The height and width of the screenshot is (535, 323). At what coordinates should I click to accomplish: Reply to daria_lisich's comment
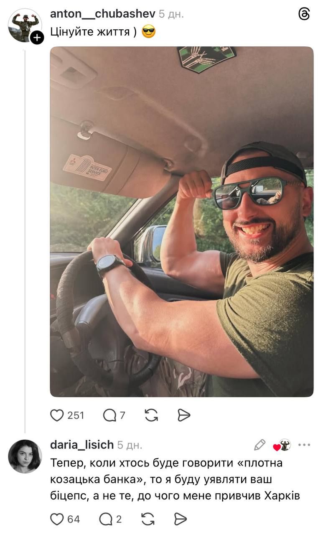[x=106, y=519]
